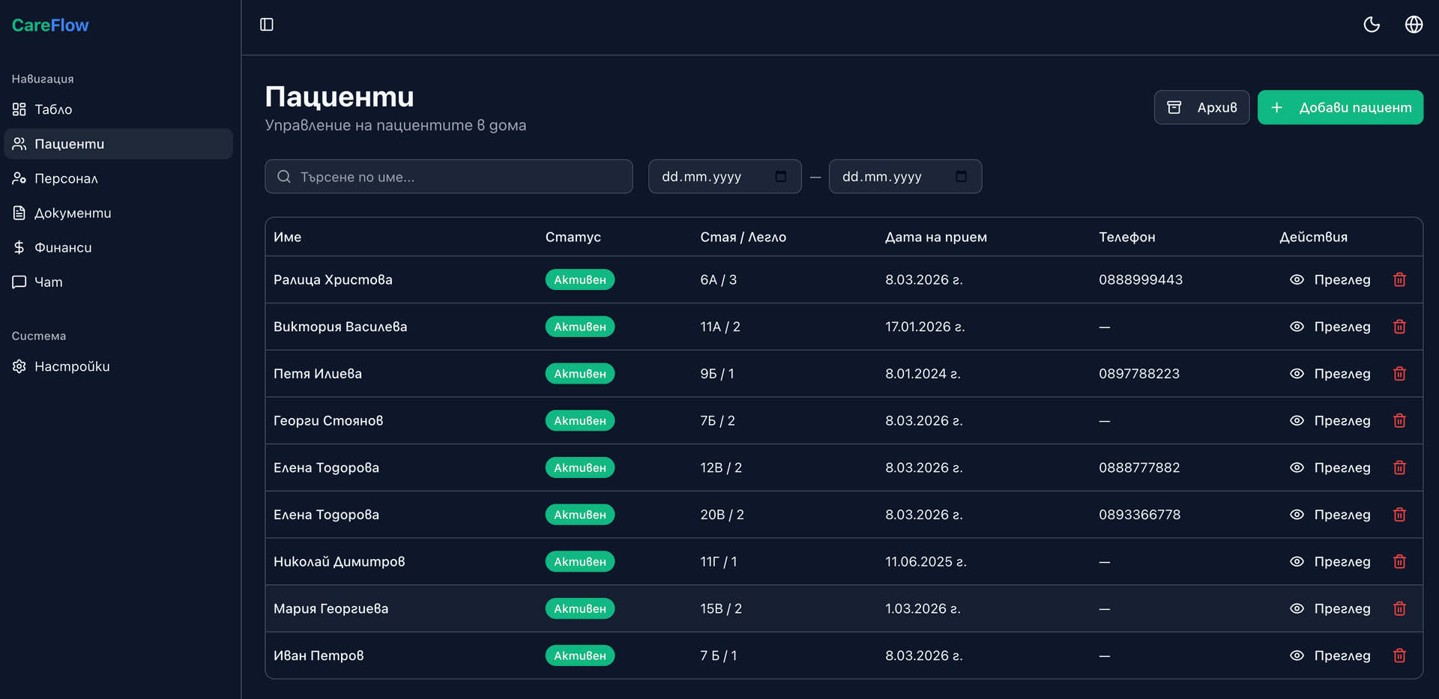
Task: Open calendar picker on end date field
Action: (961, 177)
